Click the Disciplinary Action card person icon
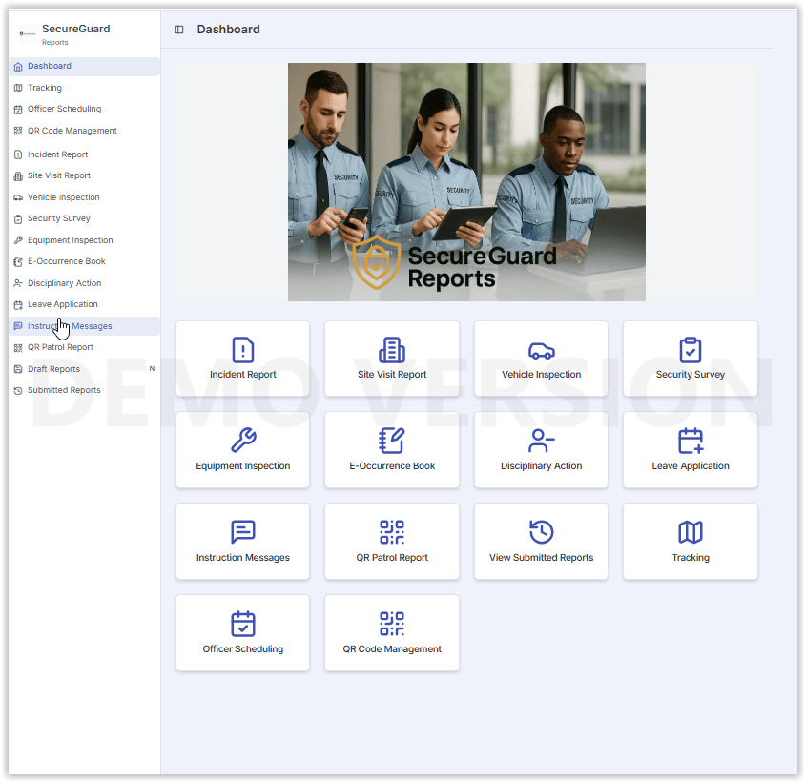 [541, 441]
